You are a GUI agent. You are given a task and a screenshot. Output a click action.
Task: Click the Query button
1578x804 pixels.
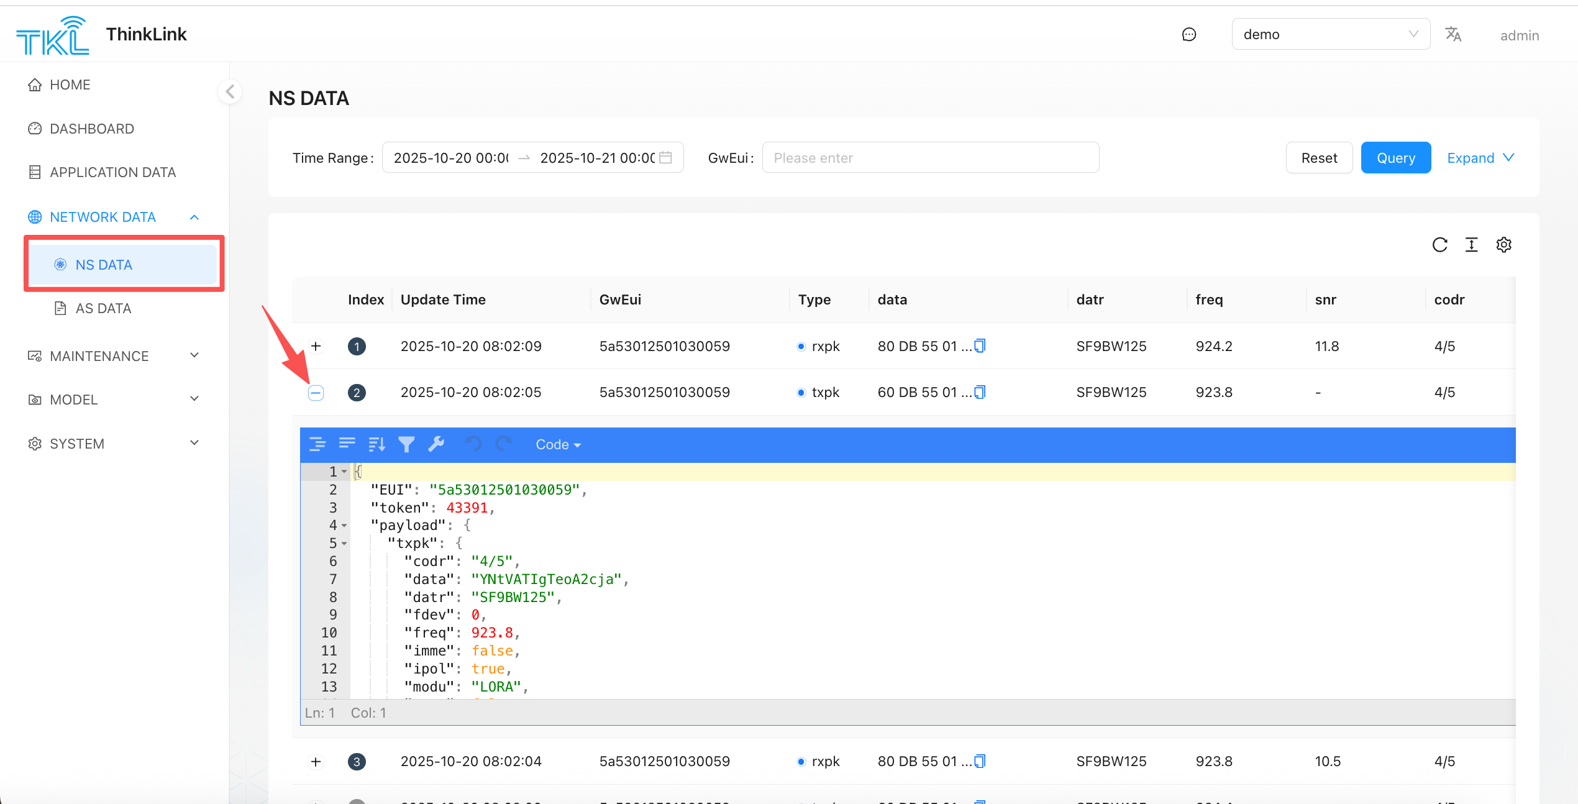tap(1395, 158)
